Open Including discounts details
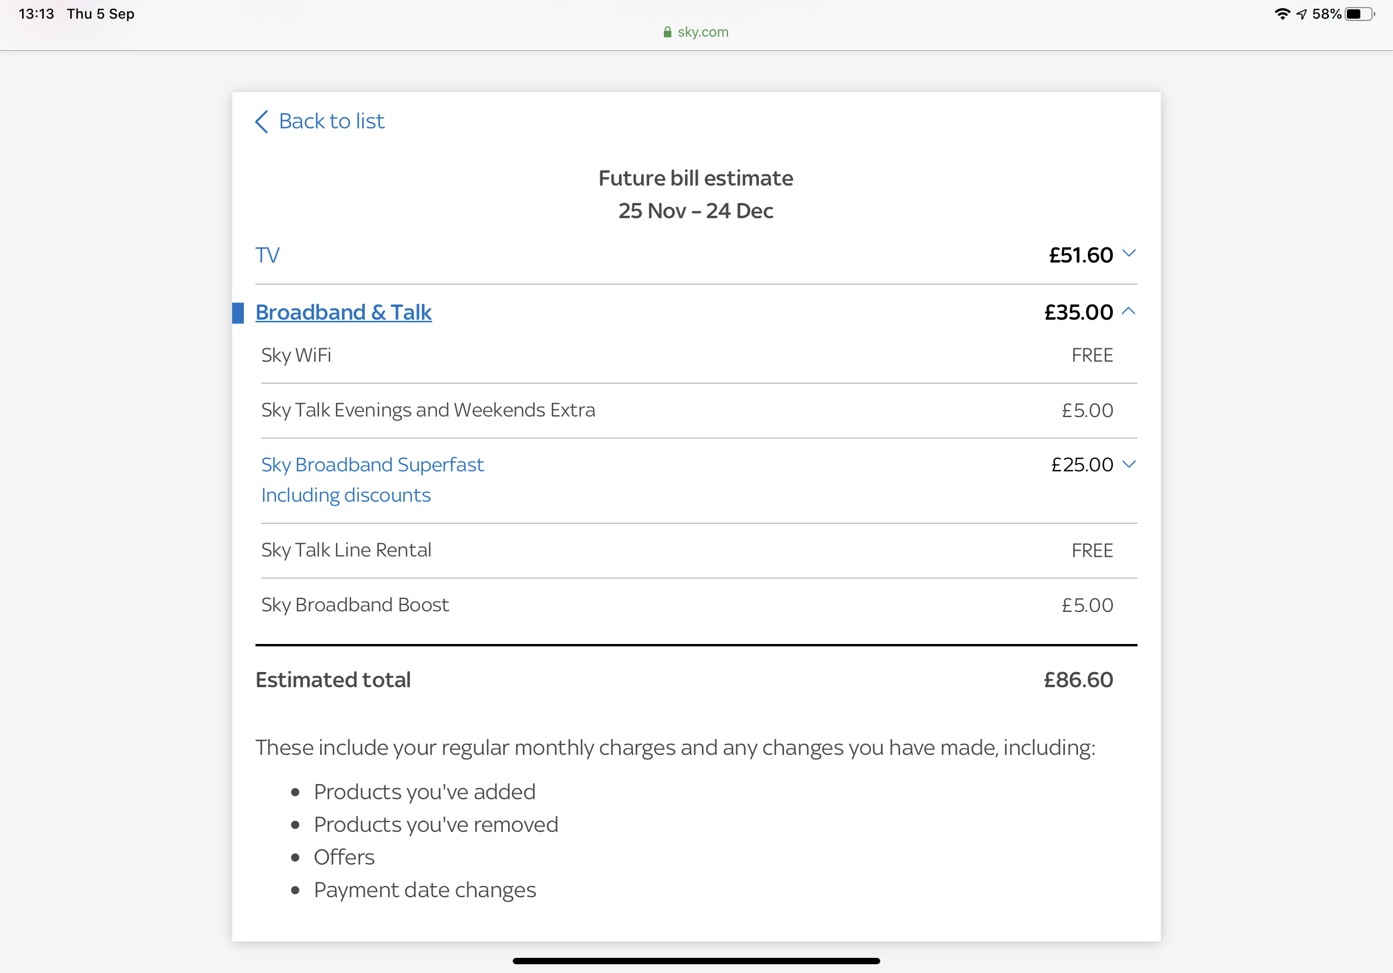 click(x=346, y=495)
